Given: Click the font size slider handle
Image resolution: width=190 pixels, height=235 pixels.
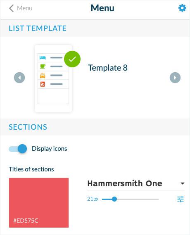Looking at the screenshot, I should pyautogui.click(x=114, y=199).
